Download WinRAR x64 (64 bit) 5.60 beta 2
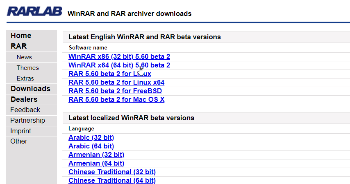 point(119,65)
